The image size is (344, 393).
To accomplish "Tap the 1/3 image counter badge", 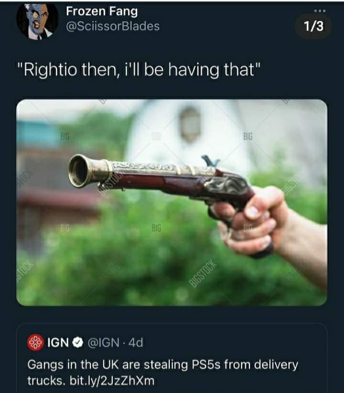I will point(313,26).
